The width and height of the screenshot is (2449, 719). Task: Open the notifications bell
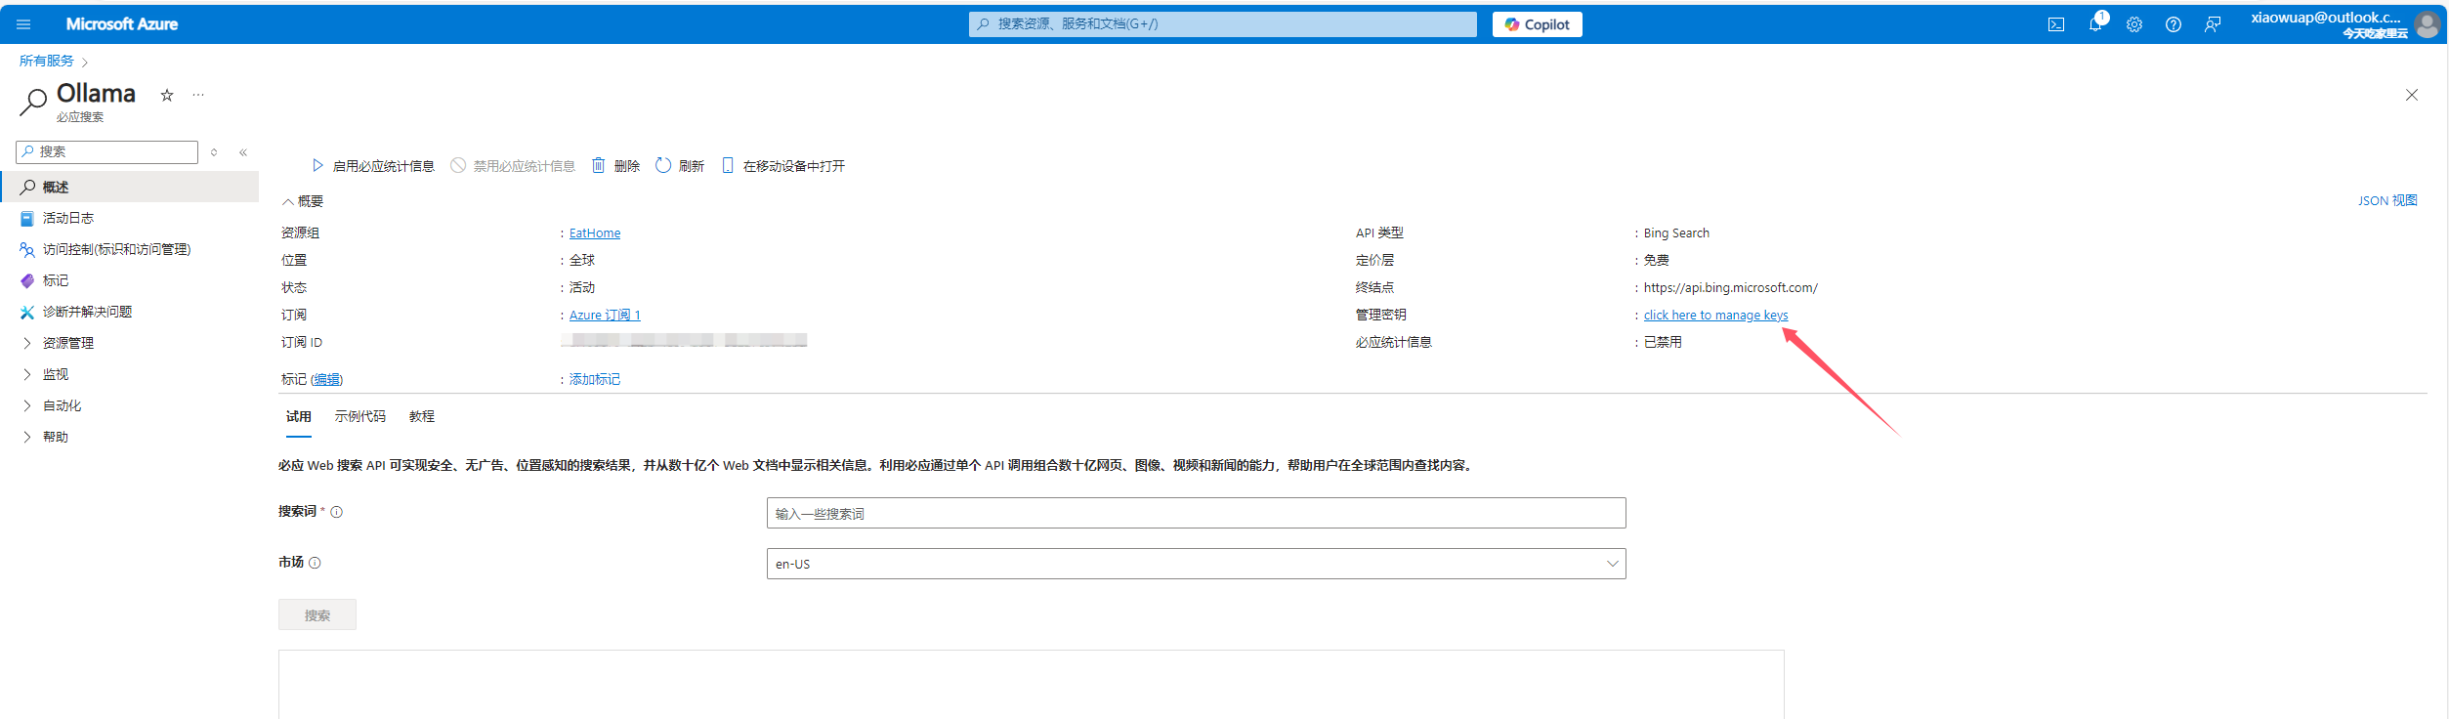pyautogui.click(x=2095, y=24)
